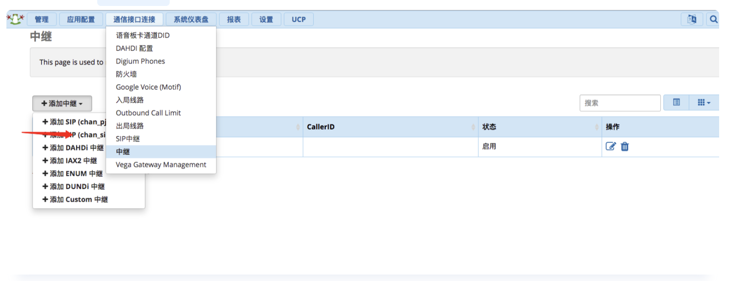Image resolution: width=743 pixels, height=281 pixels.
Task: Focus the 搜索 search input field
Action: click(620, 103)
